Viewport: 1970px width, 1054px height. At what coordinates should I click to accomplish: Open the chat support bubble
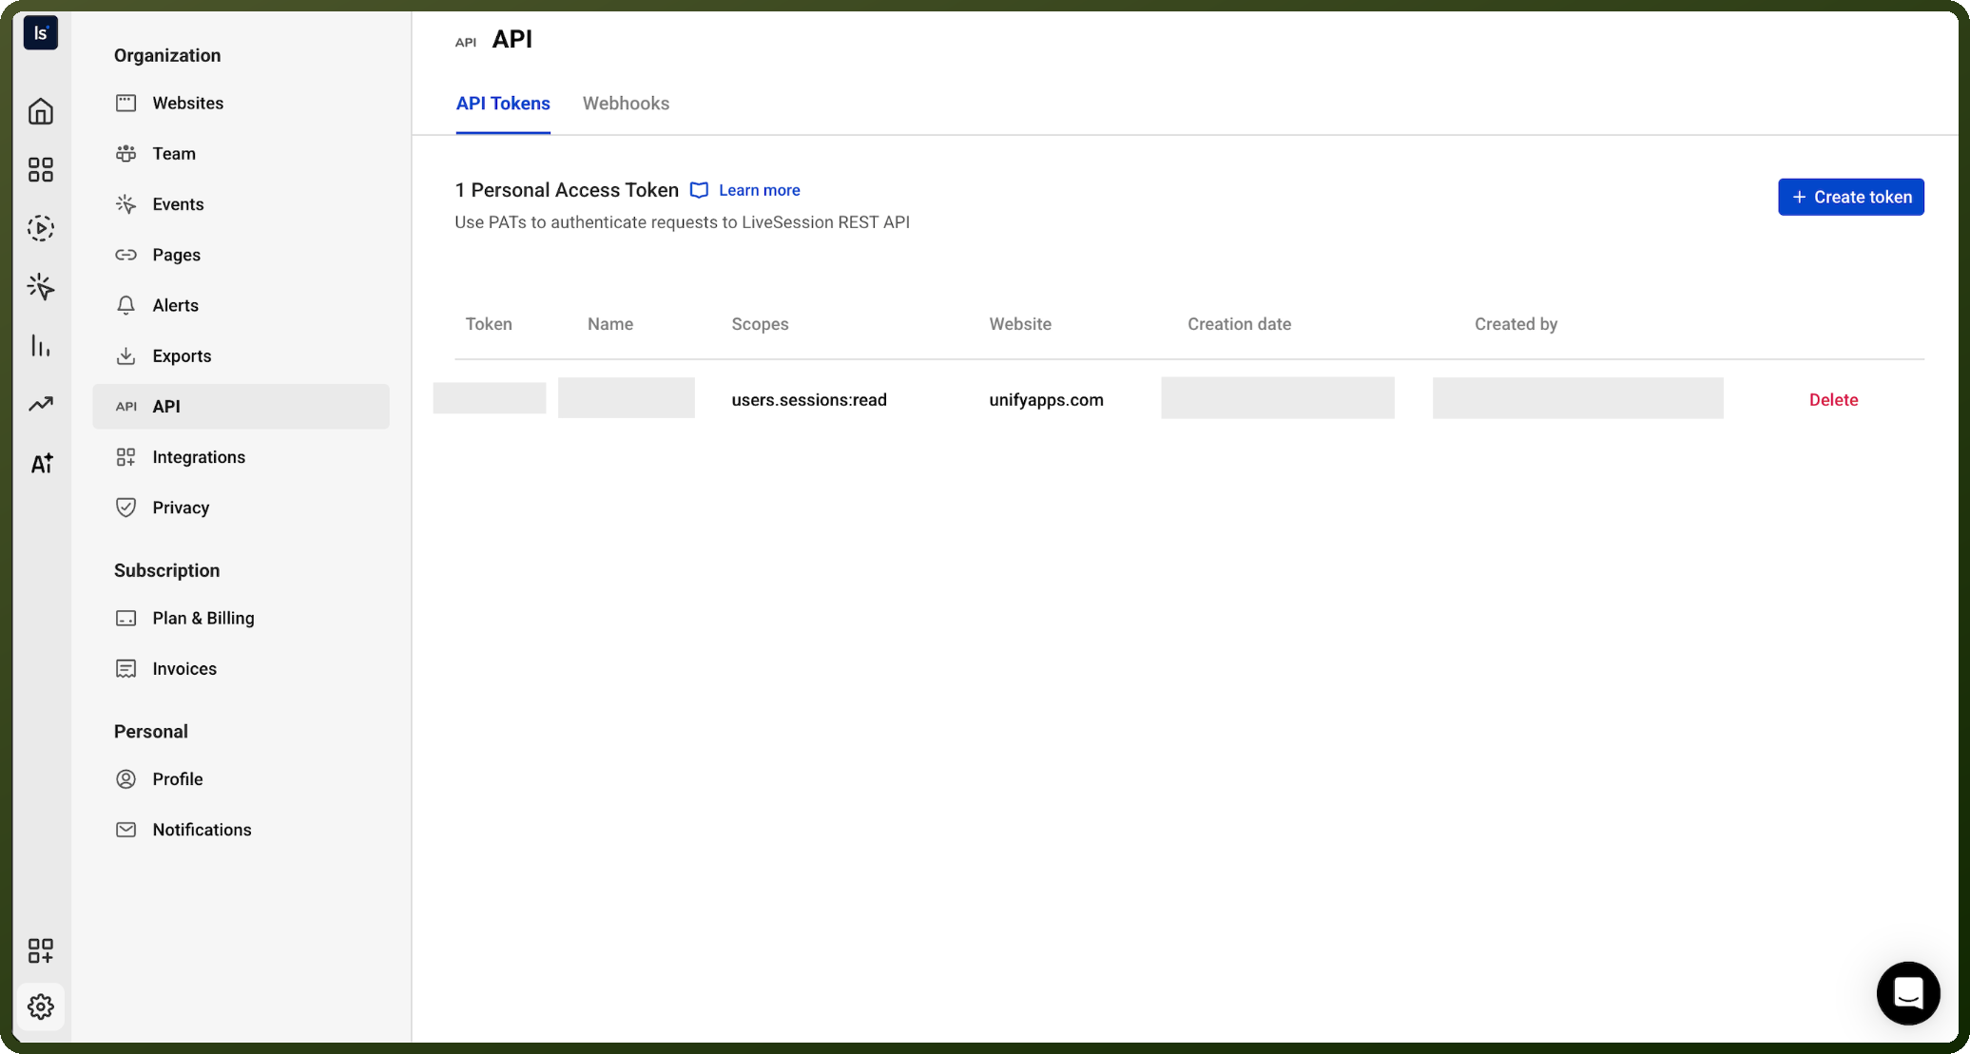pyautogui.click(x=1908, y=993)
